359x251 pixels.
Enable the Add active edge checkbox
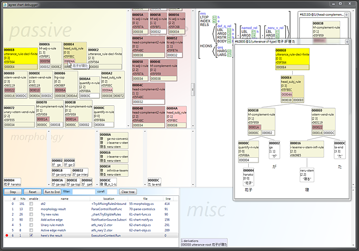pyautogui.click(x=31, y=219)
